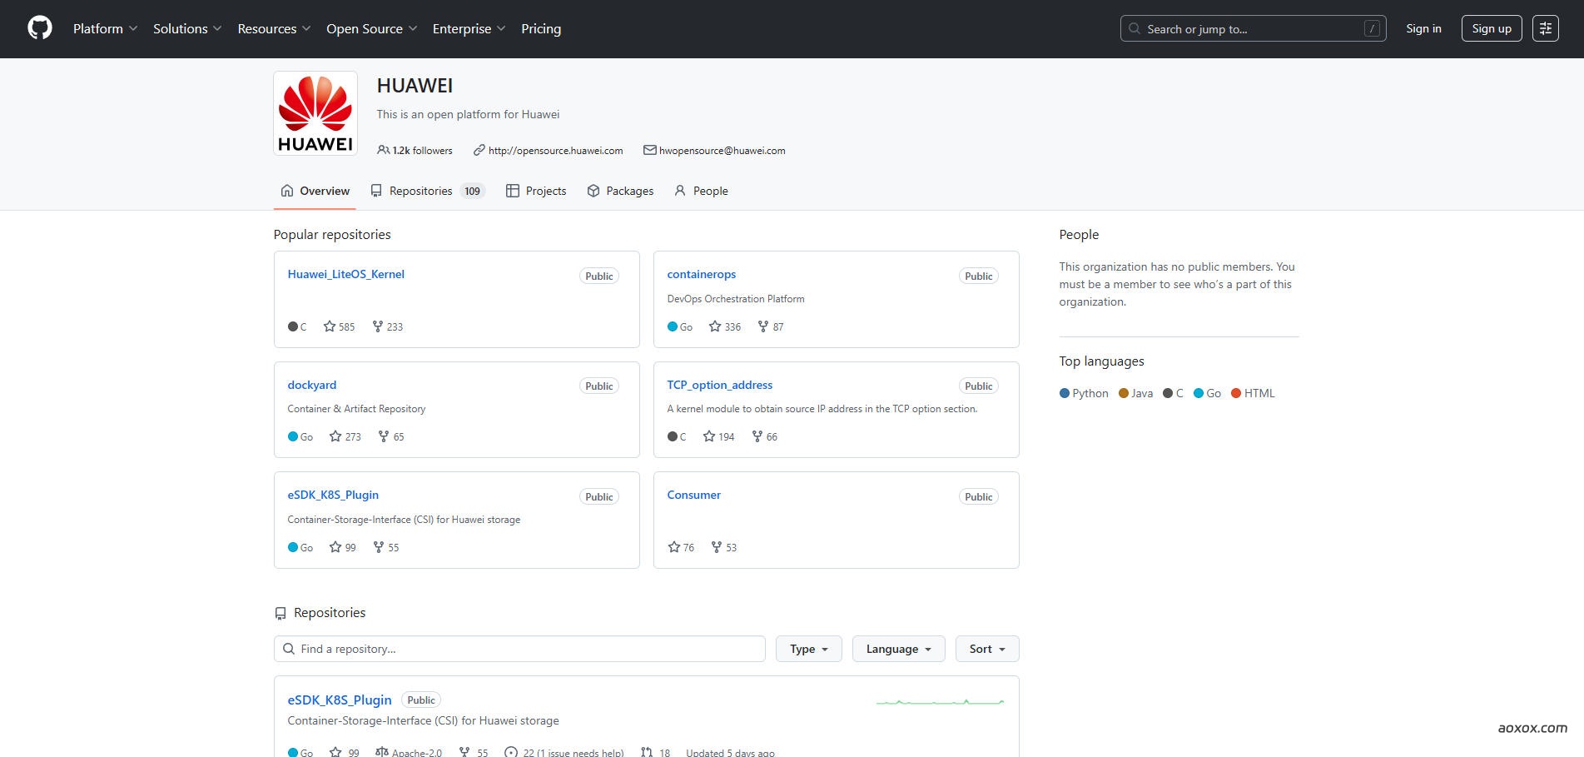Open the Language filter dropdown
Viewport: 1584px width, 757px height.
pyautogui.click(x=898, y=649)
